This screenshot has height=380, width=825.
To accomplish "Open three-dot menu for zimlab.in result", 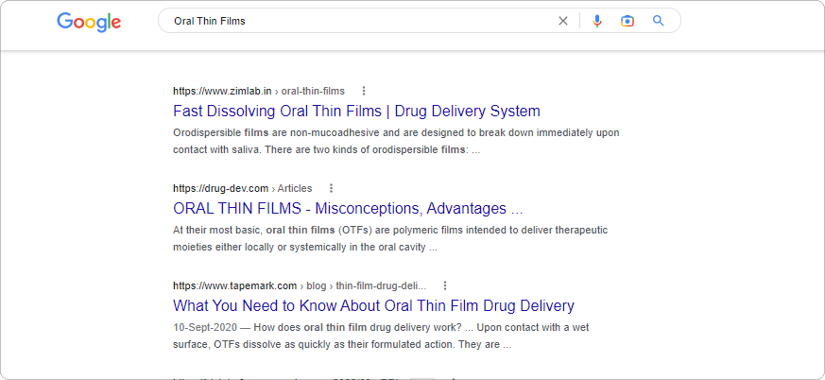I will [x=364, y=91].
